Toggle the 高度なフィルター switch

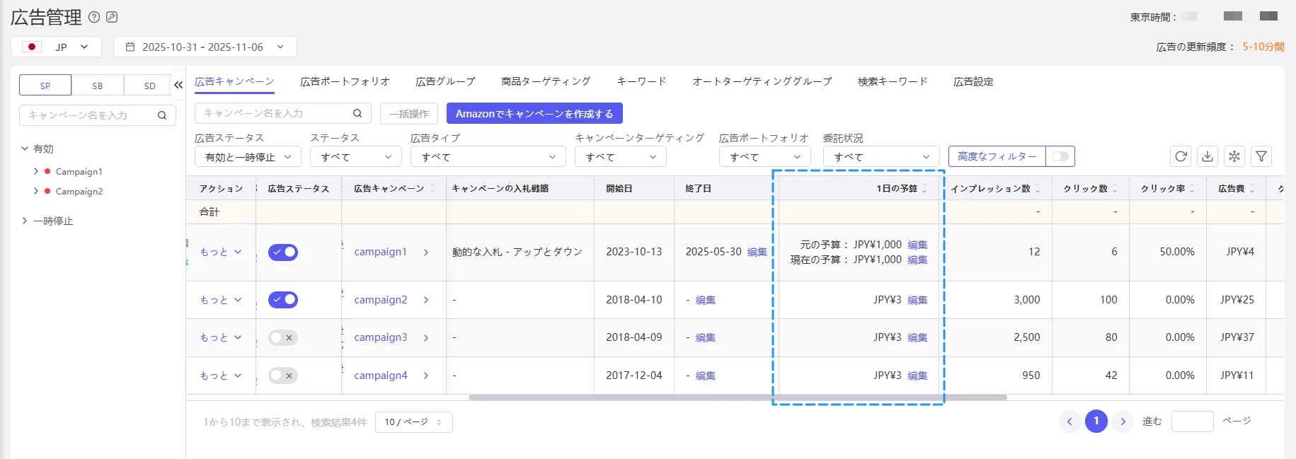point(1060,156)
